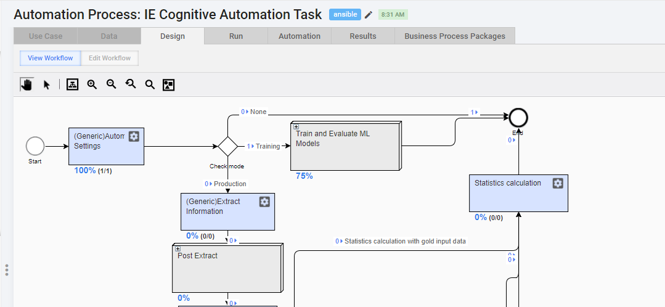665x307 pixels.
Task: Click the Production flow label
Action: pos(230,184)
